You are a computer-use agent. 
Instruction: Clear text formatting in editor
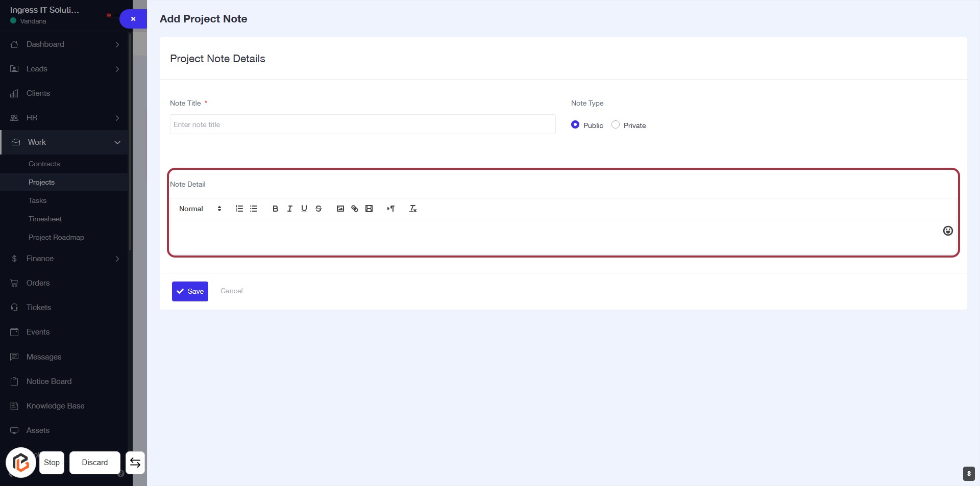pos(413,209)
